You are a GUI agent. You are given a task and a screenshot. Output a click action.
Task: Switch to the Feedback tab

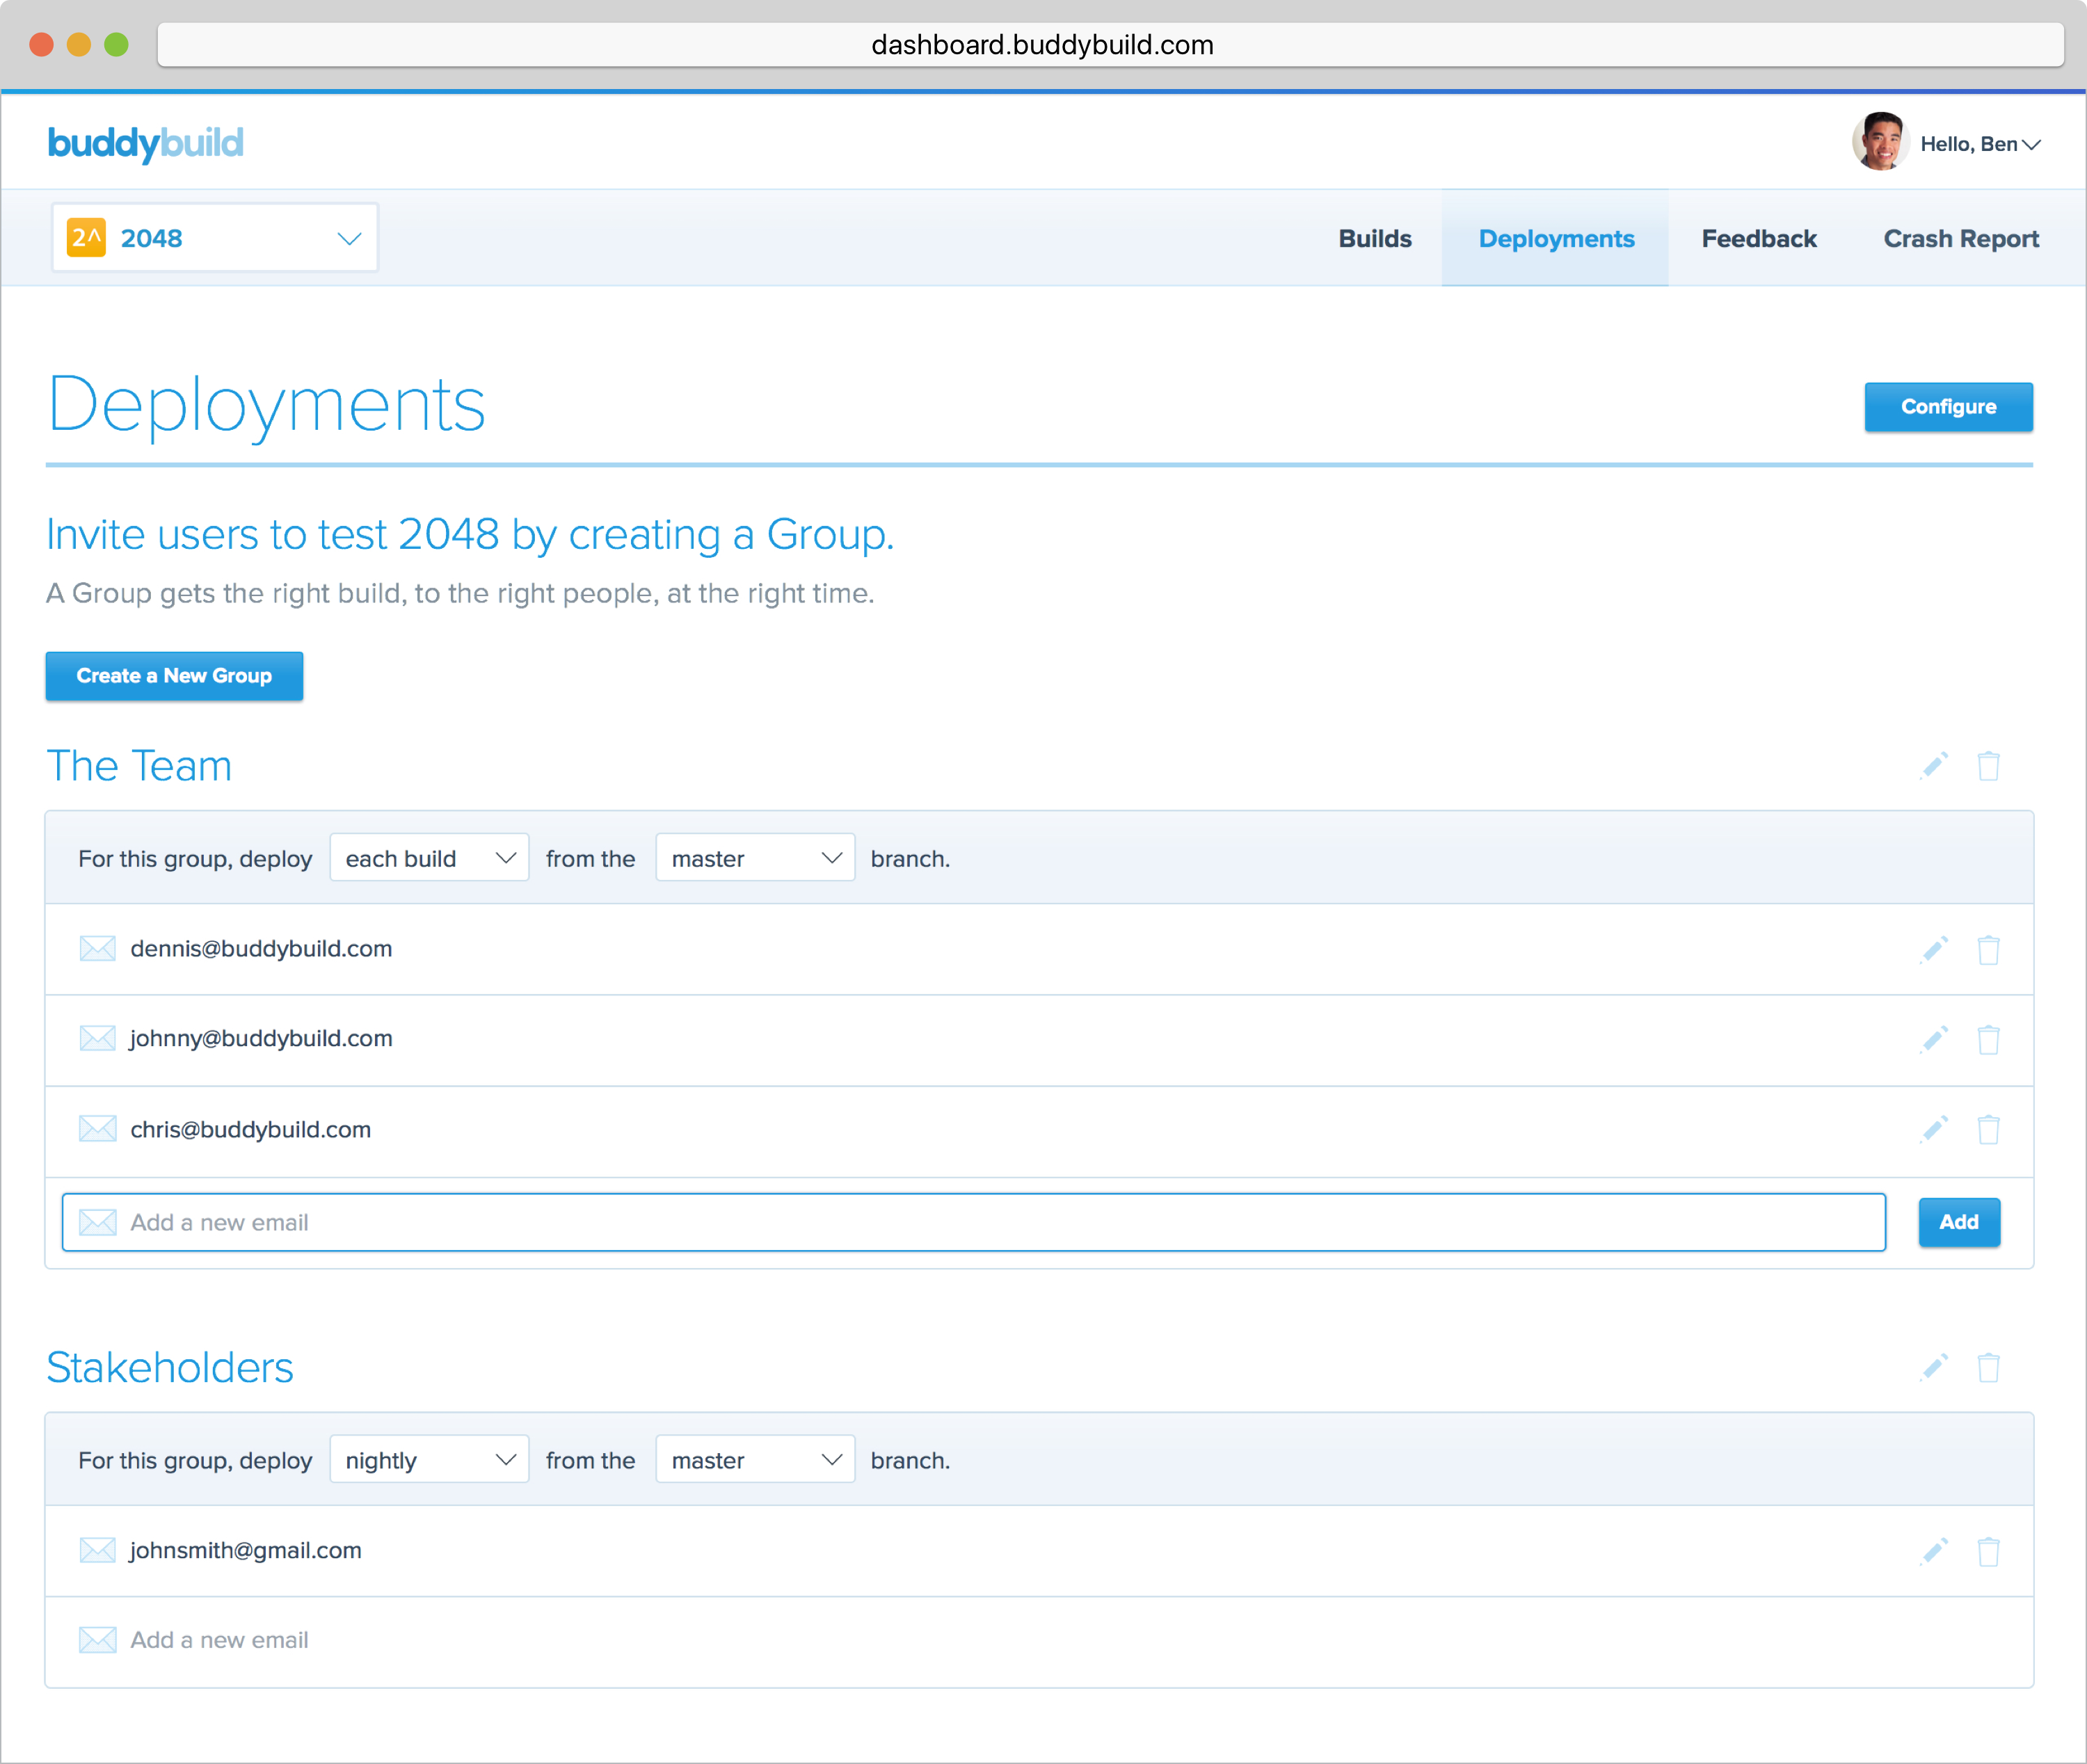1758,238
